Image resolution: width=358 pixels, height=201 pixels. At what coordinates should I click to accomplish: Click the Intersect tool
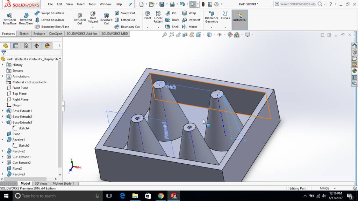191,20
